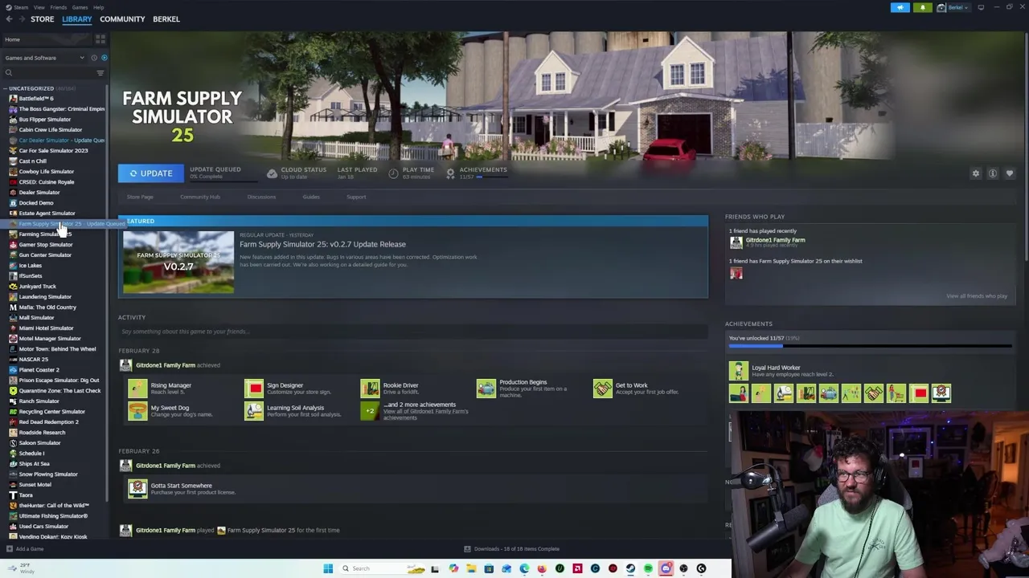Toggle the ready-to-play filter icon
This screenshot has height=578, width=1029.
pyautogui.click(x=104, y=58)
